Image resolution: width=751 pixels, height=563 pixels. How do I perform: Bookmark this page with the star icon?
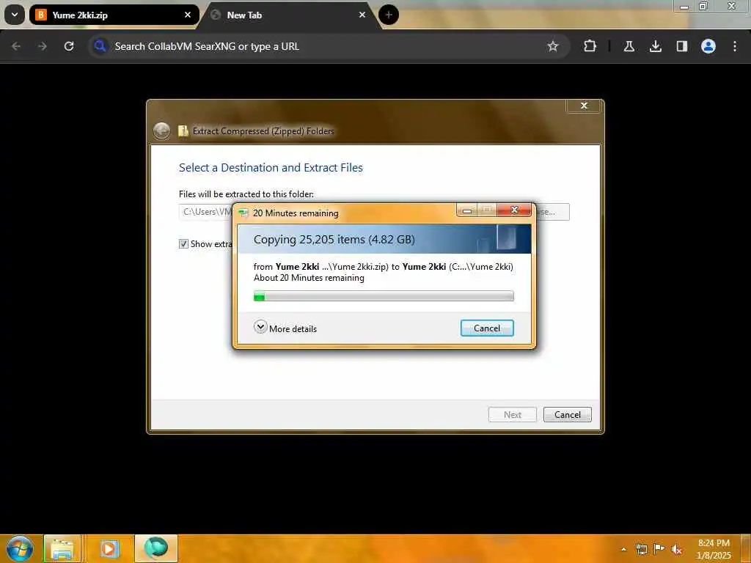click(x=553, y=46)
